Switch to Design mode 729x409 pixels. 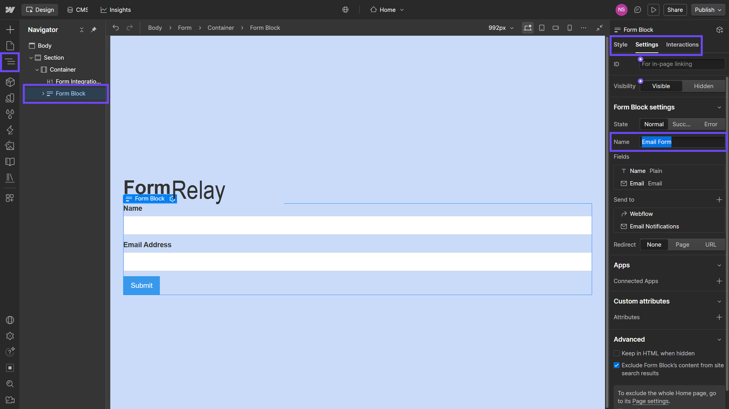[40, 10]
